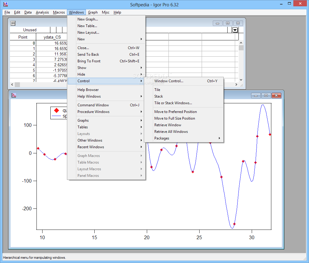Expand the Procedure Windows submenu
Screen dimensions: 309x263
(106, 112)
